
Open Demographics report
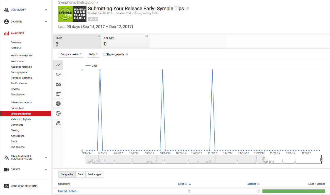point(19,72)
